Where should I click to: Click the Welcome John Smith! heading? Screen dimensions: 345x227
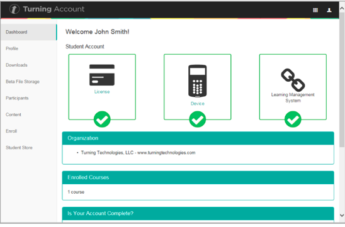(97, 32)
